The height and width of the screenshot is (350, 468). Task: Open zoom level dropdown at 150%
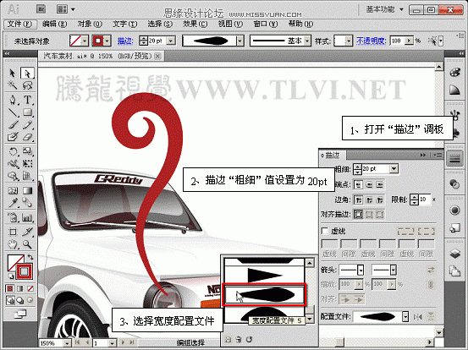67,343
